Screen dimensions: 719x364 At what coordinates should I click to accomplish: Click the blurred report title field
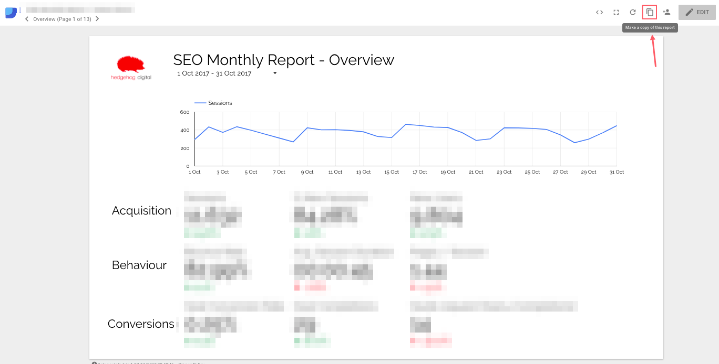point(79,8)
